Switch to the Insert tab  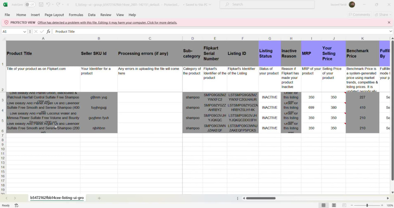point(35,15)
